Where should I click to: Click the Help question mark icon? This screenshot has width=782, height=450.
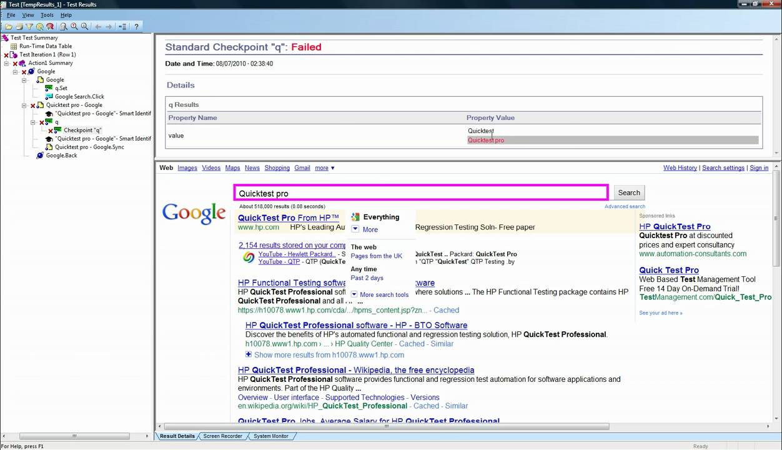(x=136, y=26)
